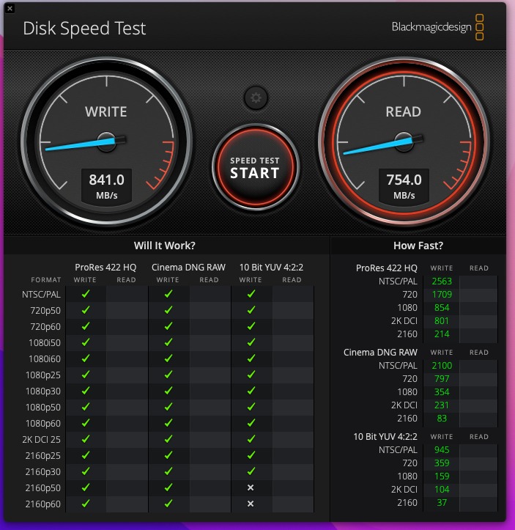Click the 83 Cinema DNG 2160 write value
515x530 pixels.
442,418
